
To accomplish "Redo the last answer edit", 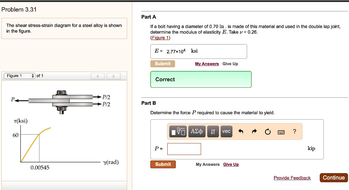I will coord(254,132).
